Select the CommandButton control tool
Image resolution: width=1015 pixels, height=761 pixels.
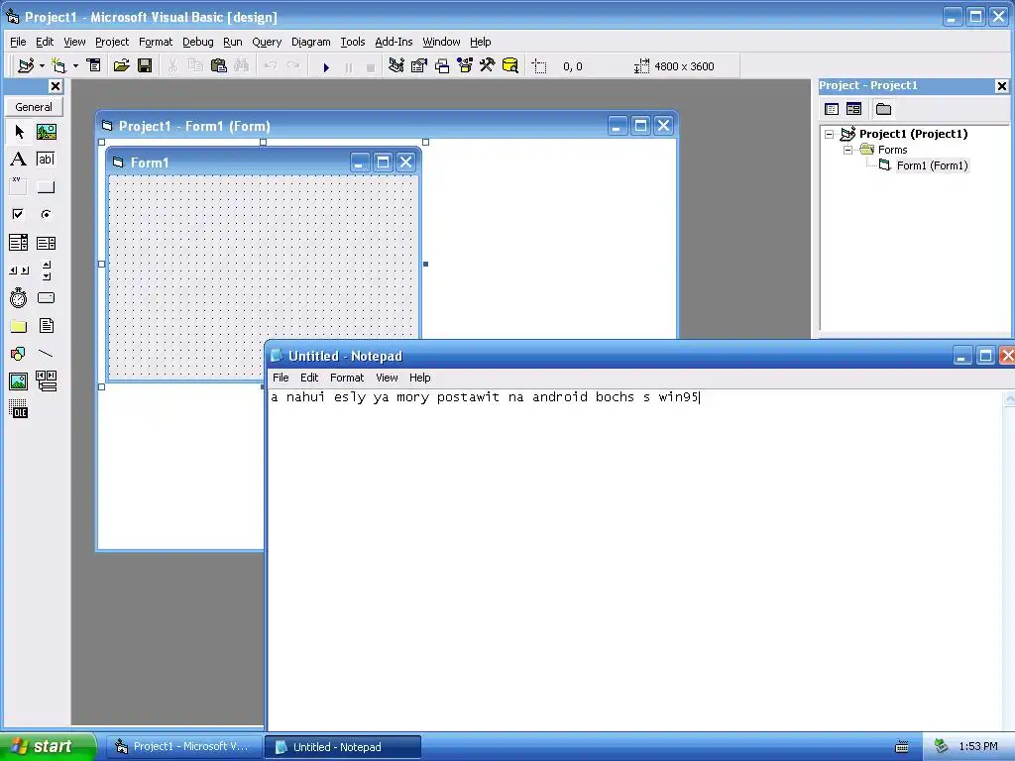click(x=46, y=187)
